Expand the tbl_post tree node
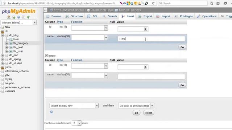Image resolution: width=232 pixels, height=130 pixels. pos(7,47)
